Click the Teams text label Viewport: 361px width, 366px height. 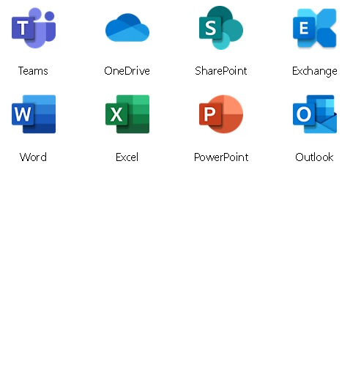coord(33,71)
